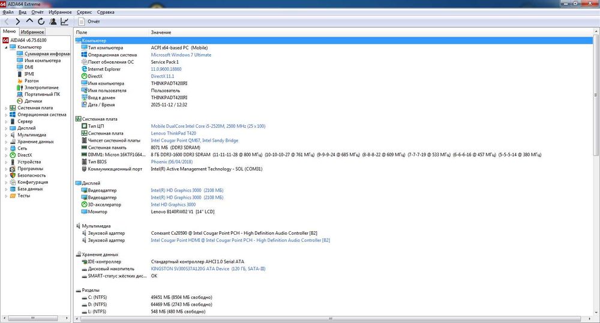The image size is (600, 323).
Task: Select Имя компьютера tree item
Action: tap(43, 61)
